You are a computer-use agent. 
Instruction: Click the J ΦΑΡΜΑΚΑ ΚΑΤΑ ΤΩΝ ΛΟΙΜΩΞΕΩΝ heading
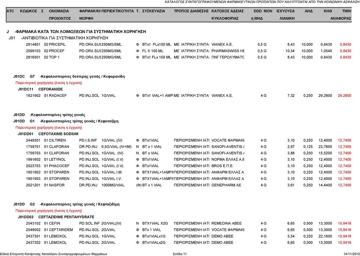(x=76, y=31)
